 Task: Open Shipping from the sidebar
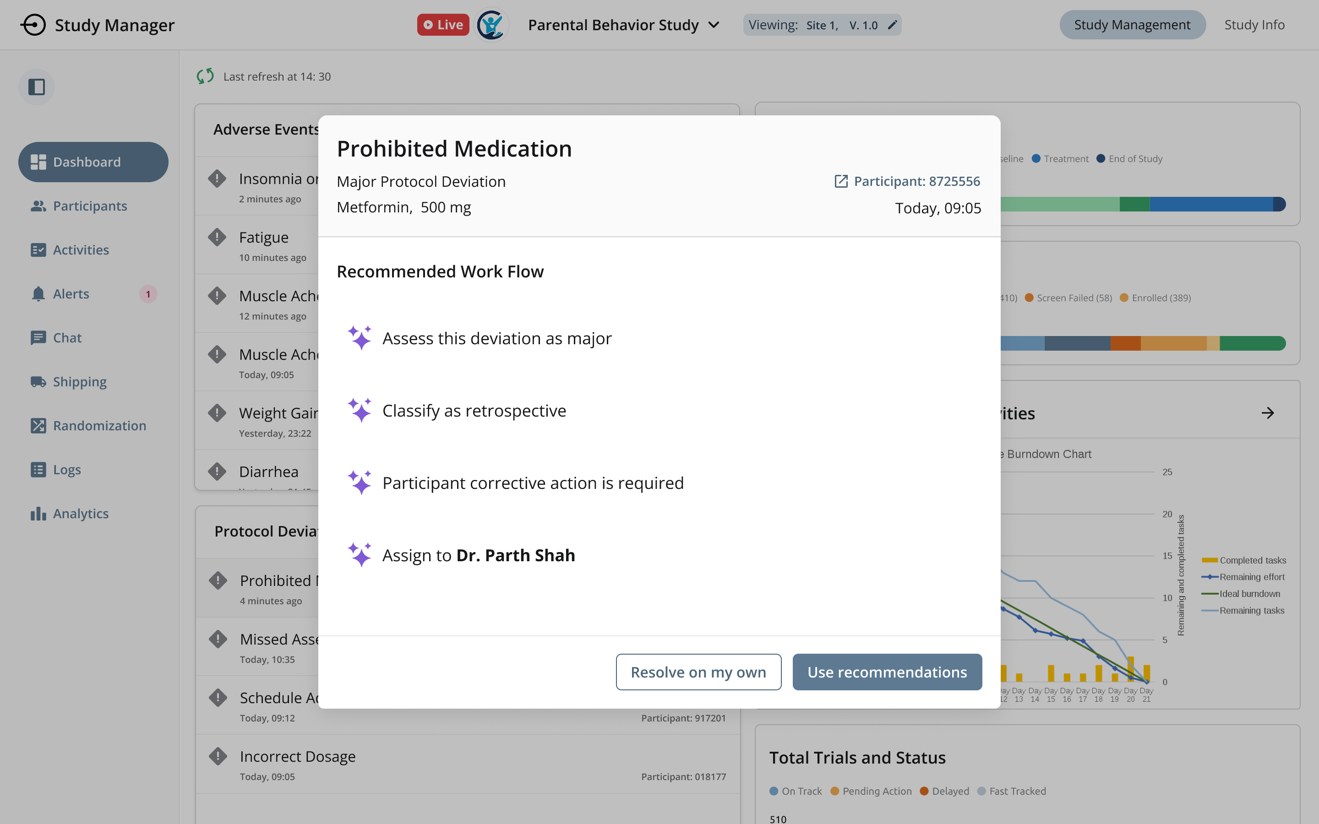pyautogui.click(x=80, y=381)
